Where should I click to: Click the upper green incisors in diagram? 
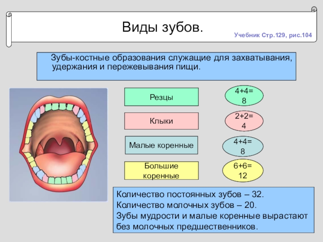[59, 107]
